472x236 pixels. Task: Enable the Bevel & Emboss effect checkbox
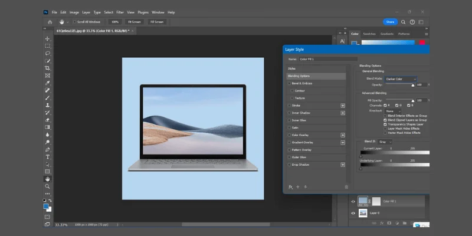[x=289, y=83]
